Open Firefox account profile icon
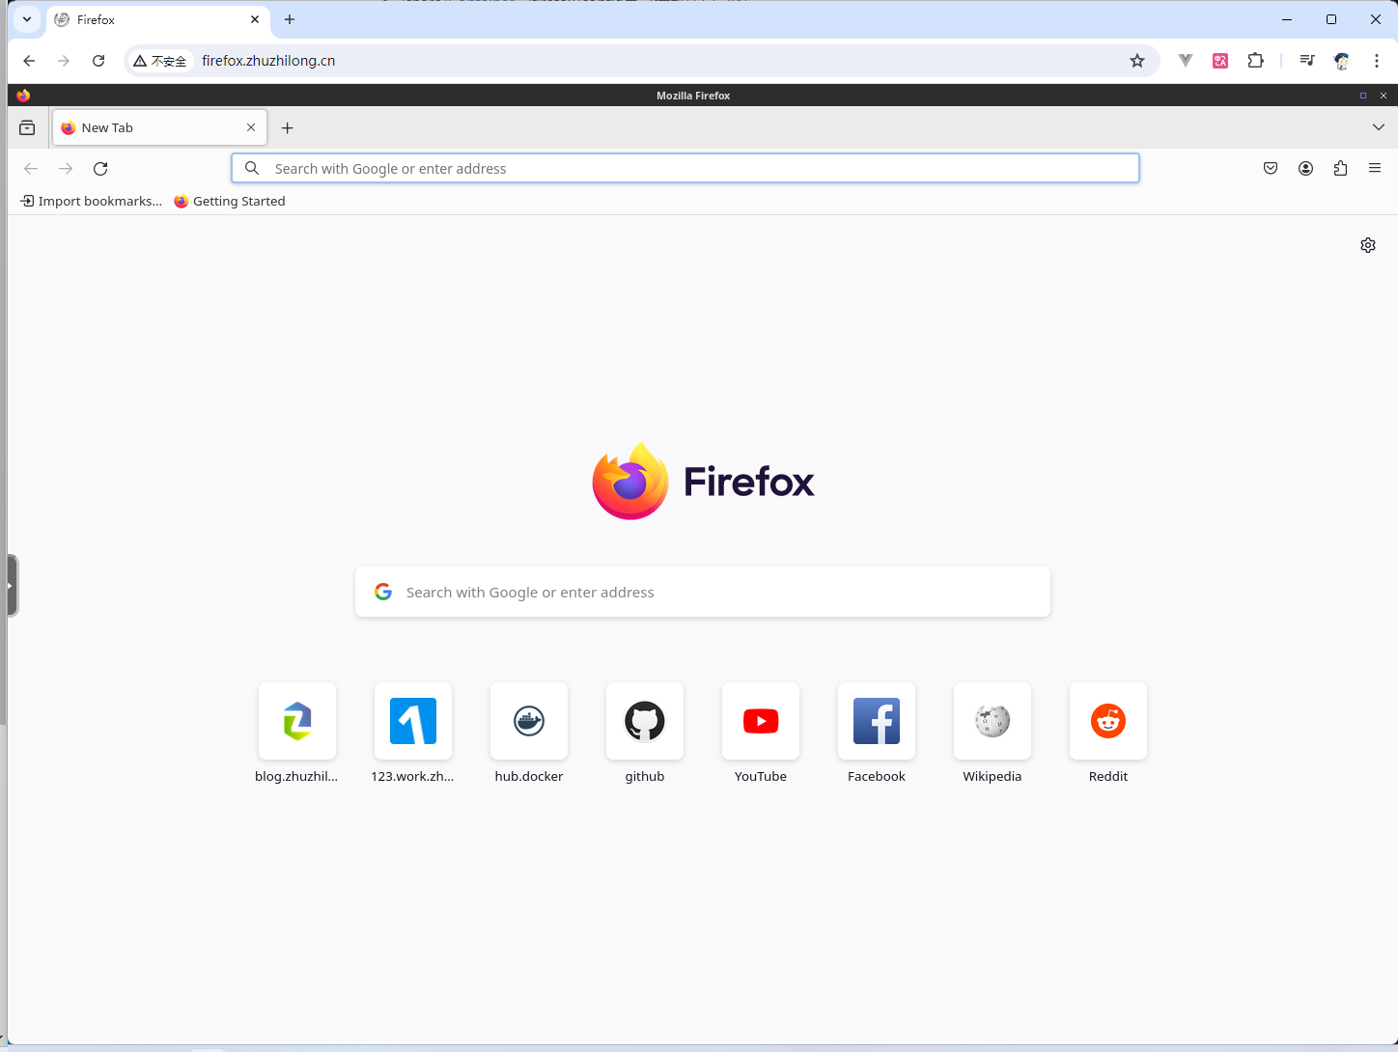 [1305, 168]
